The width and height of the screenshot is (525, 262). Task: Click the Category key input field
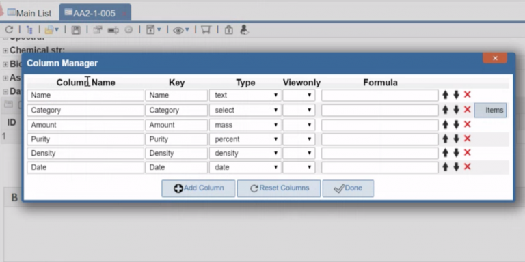coord(176,111)
